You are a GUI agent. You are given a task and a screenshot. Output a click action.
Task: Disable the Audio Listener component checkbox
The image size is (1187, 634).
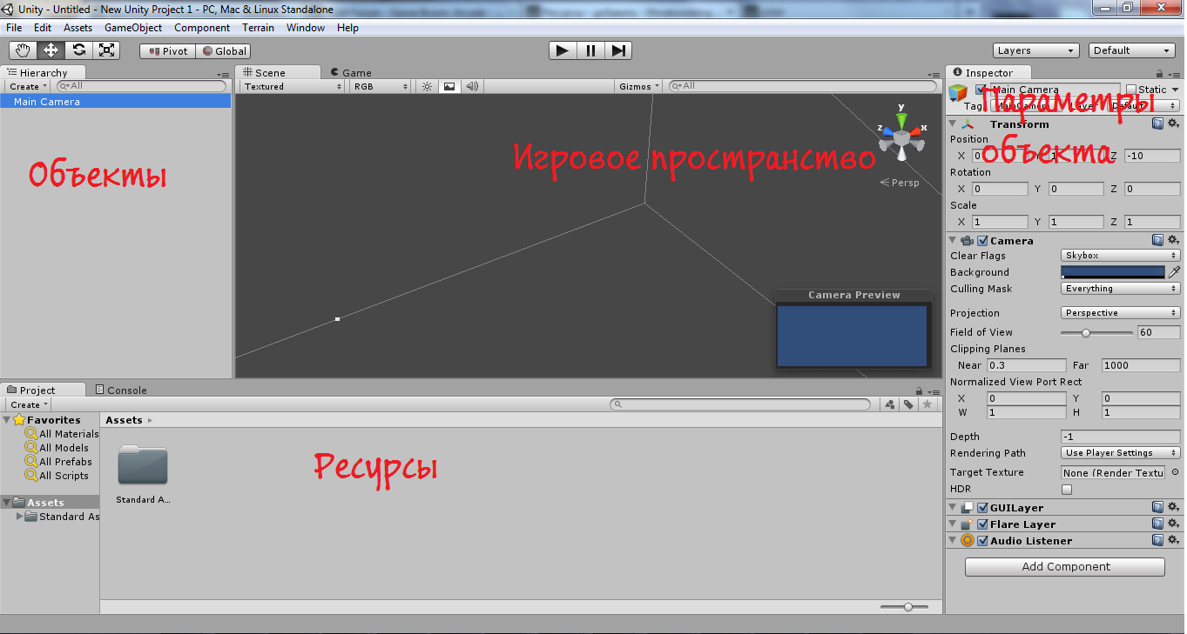click(983, 541)
